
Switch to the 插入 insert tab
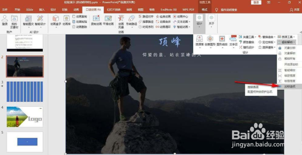(x=42, y=10)
